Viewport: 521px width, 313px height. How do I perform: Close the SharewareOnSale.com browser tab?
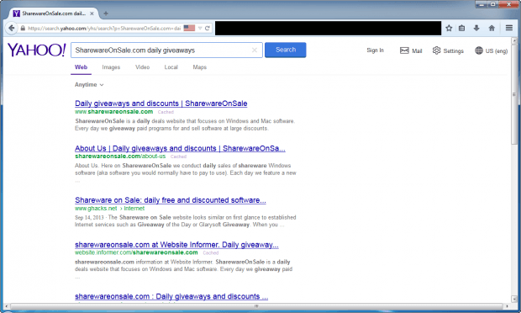[x=92, y=13]
